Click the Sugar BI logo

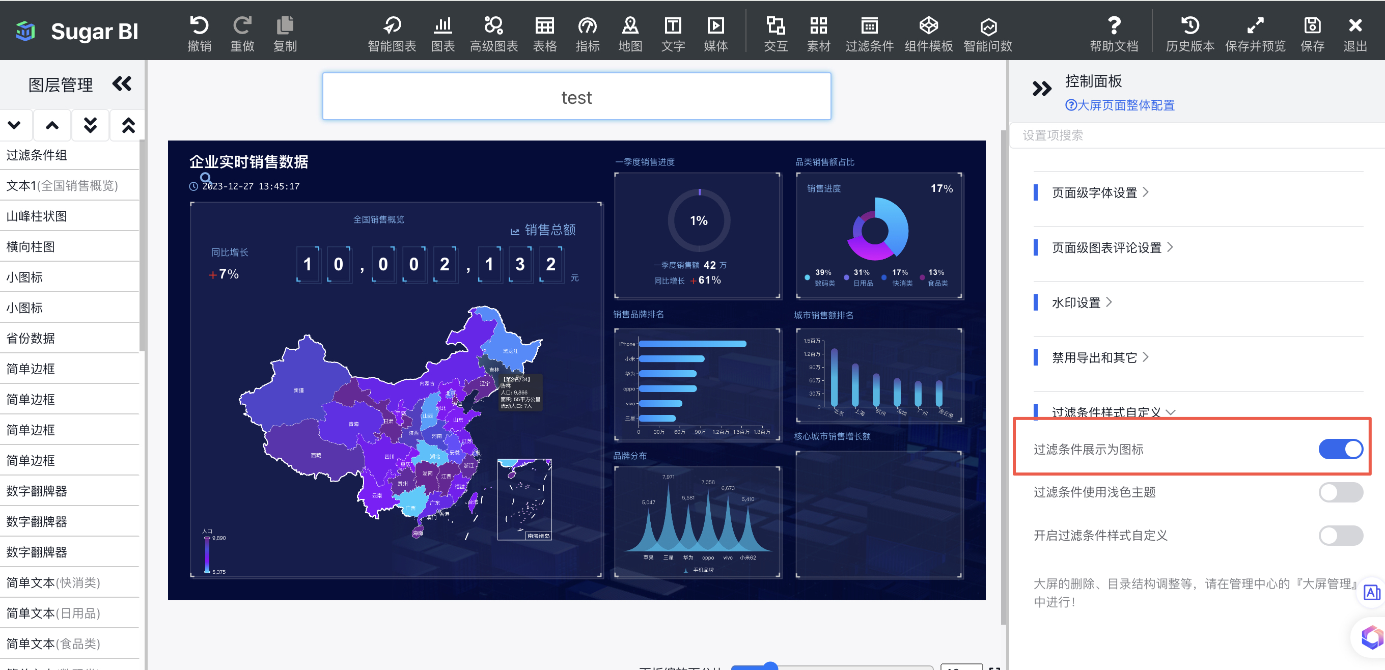coord(77,31)
